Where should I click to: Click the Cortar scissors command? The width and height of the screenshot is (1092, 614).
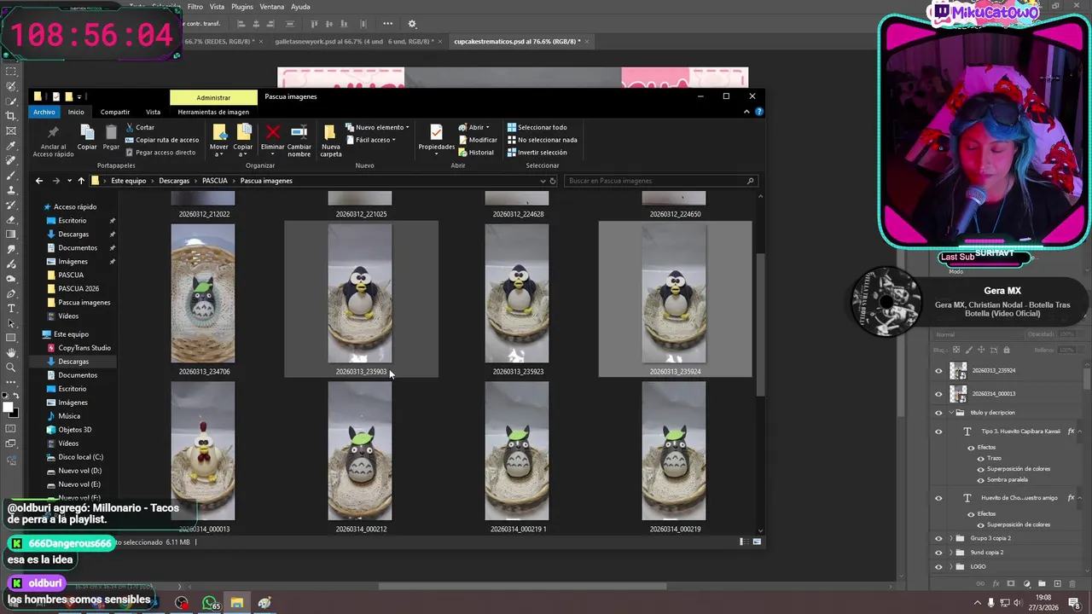click(140, 127)
